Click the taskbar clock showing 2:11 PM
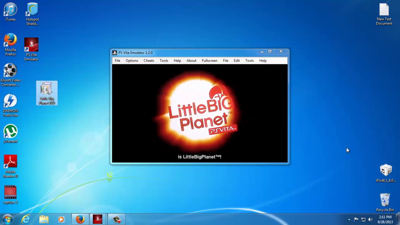This screenshot has width=400, height=225. point(385,219)
